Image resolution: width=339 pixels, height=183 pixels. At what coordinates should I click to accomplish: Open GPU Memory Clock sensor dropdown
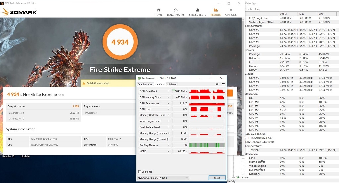pyautogui.click(x=169, y=97)
